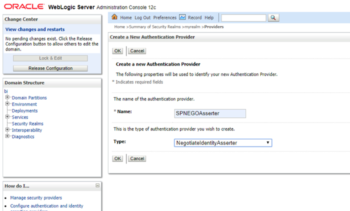Image resolution: width=350 pixels, height=211 pixels.
Task: Expand the Diagnostics tree node
Action: 7,136
